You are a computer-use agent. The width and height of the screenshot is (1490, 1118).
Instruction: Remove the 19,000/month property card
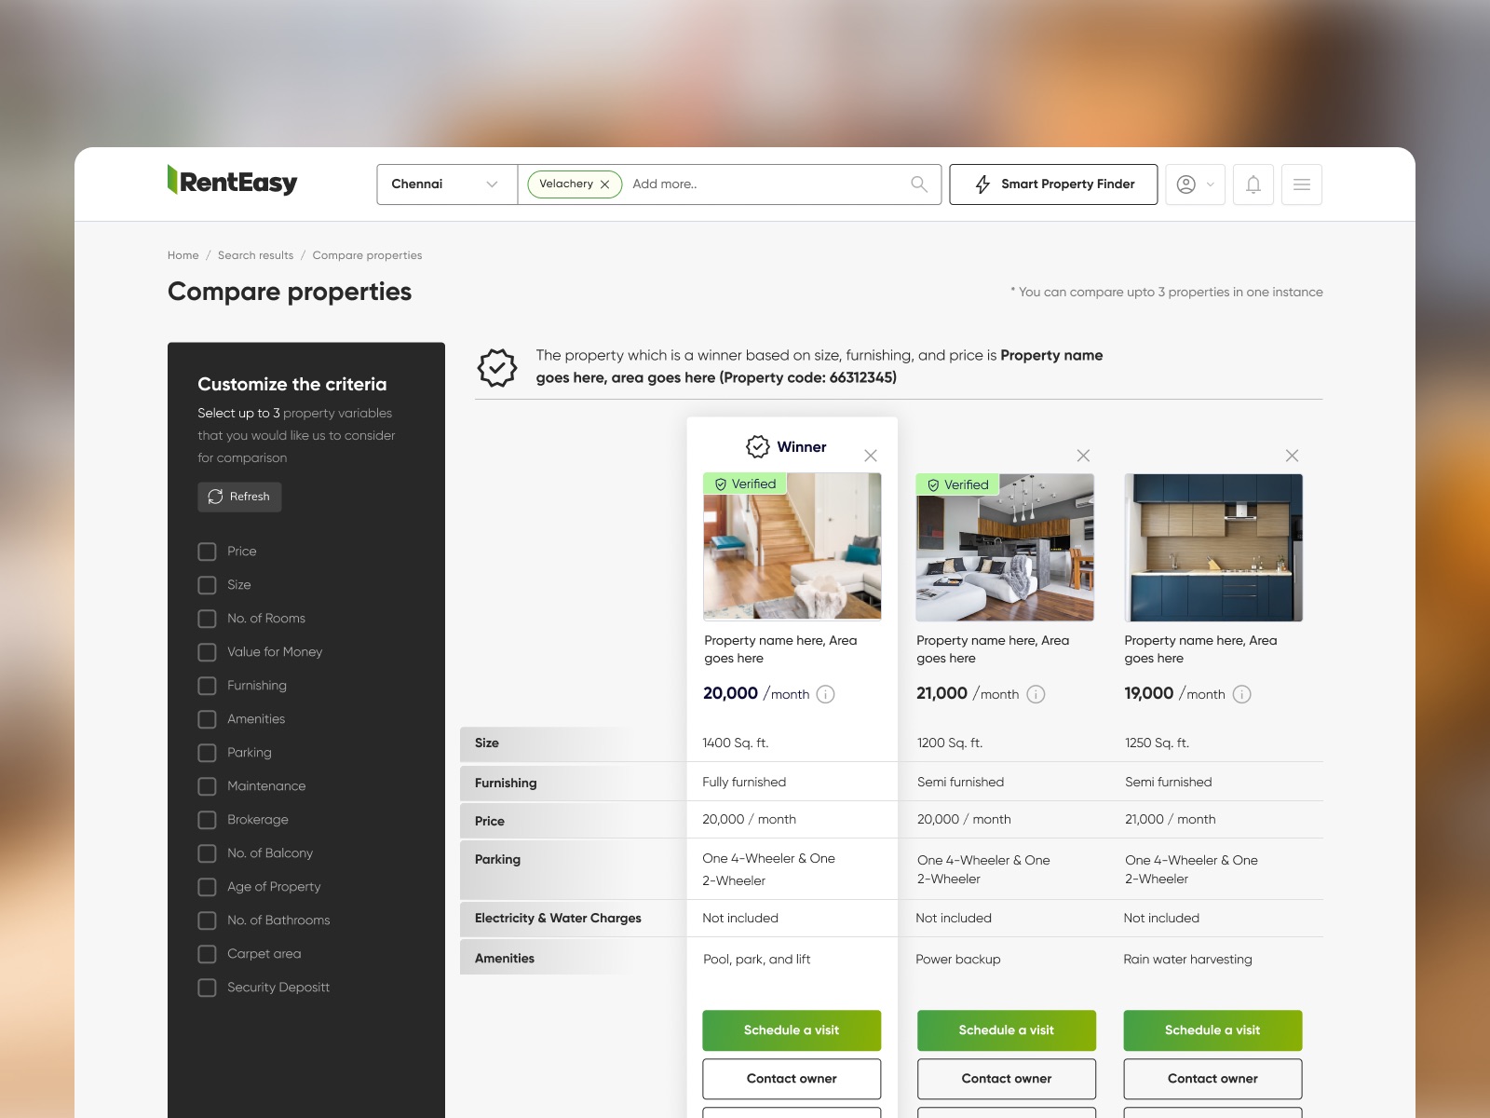point(1292,456)
